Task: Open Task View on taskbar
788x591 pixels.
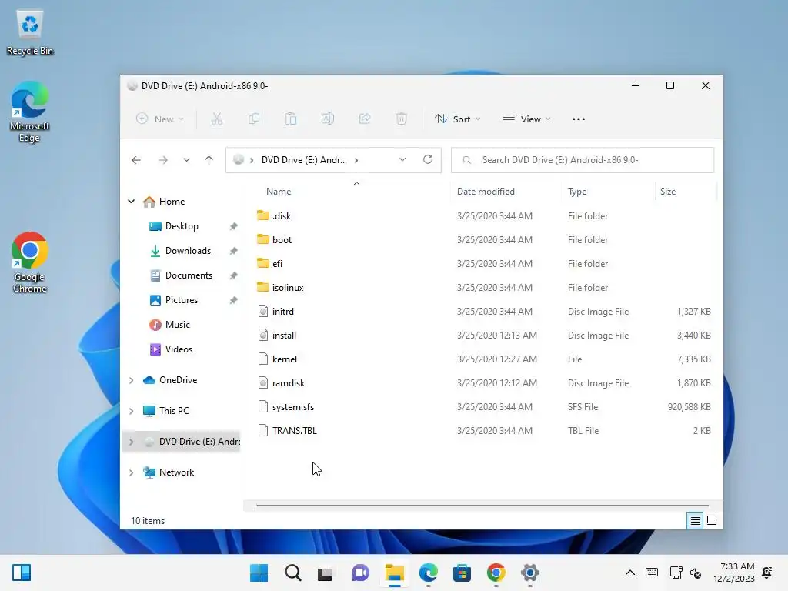Action: click(326, 573)
